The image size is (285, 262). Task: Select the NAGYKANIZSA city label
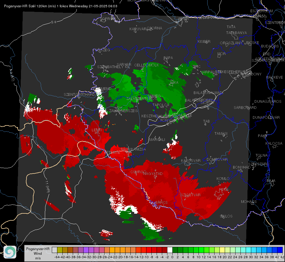(x=133, y=149)
